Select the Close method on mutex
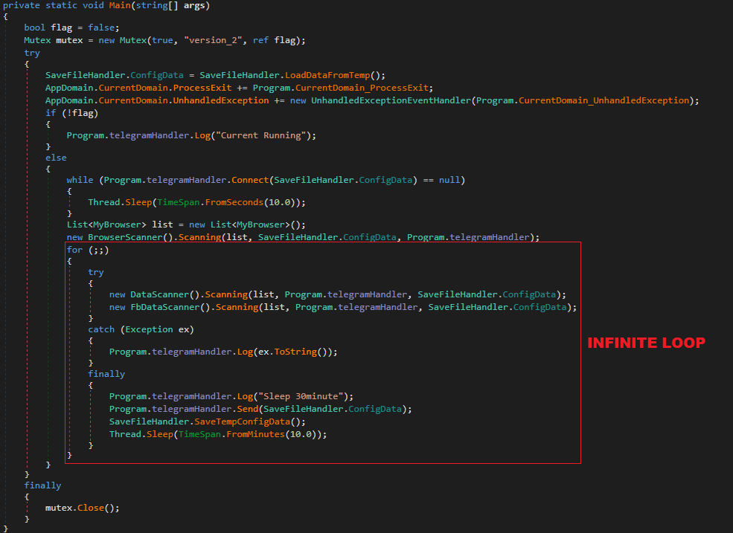The width and height of the screenshot is (733, 533). (x=91, y=508)
